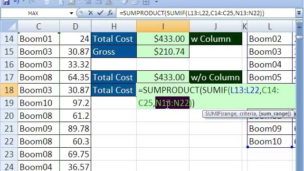
Task: Select row 19 header
Action: point(9,103)
